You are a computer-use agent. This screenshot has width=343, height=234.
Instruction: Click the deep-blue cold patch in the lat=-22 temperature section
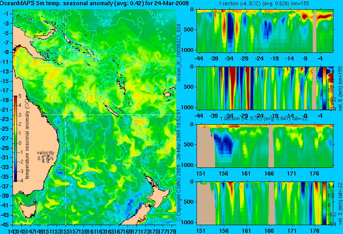pos(223,143)
